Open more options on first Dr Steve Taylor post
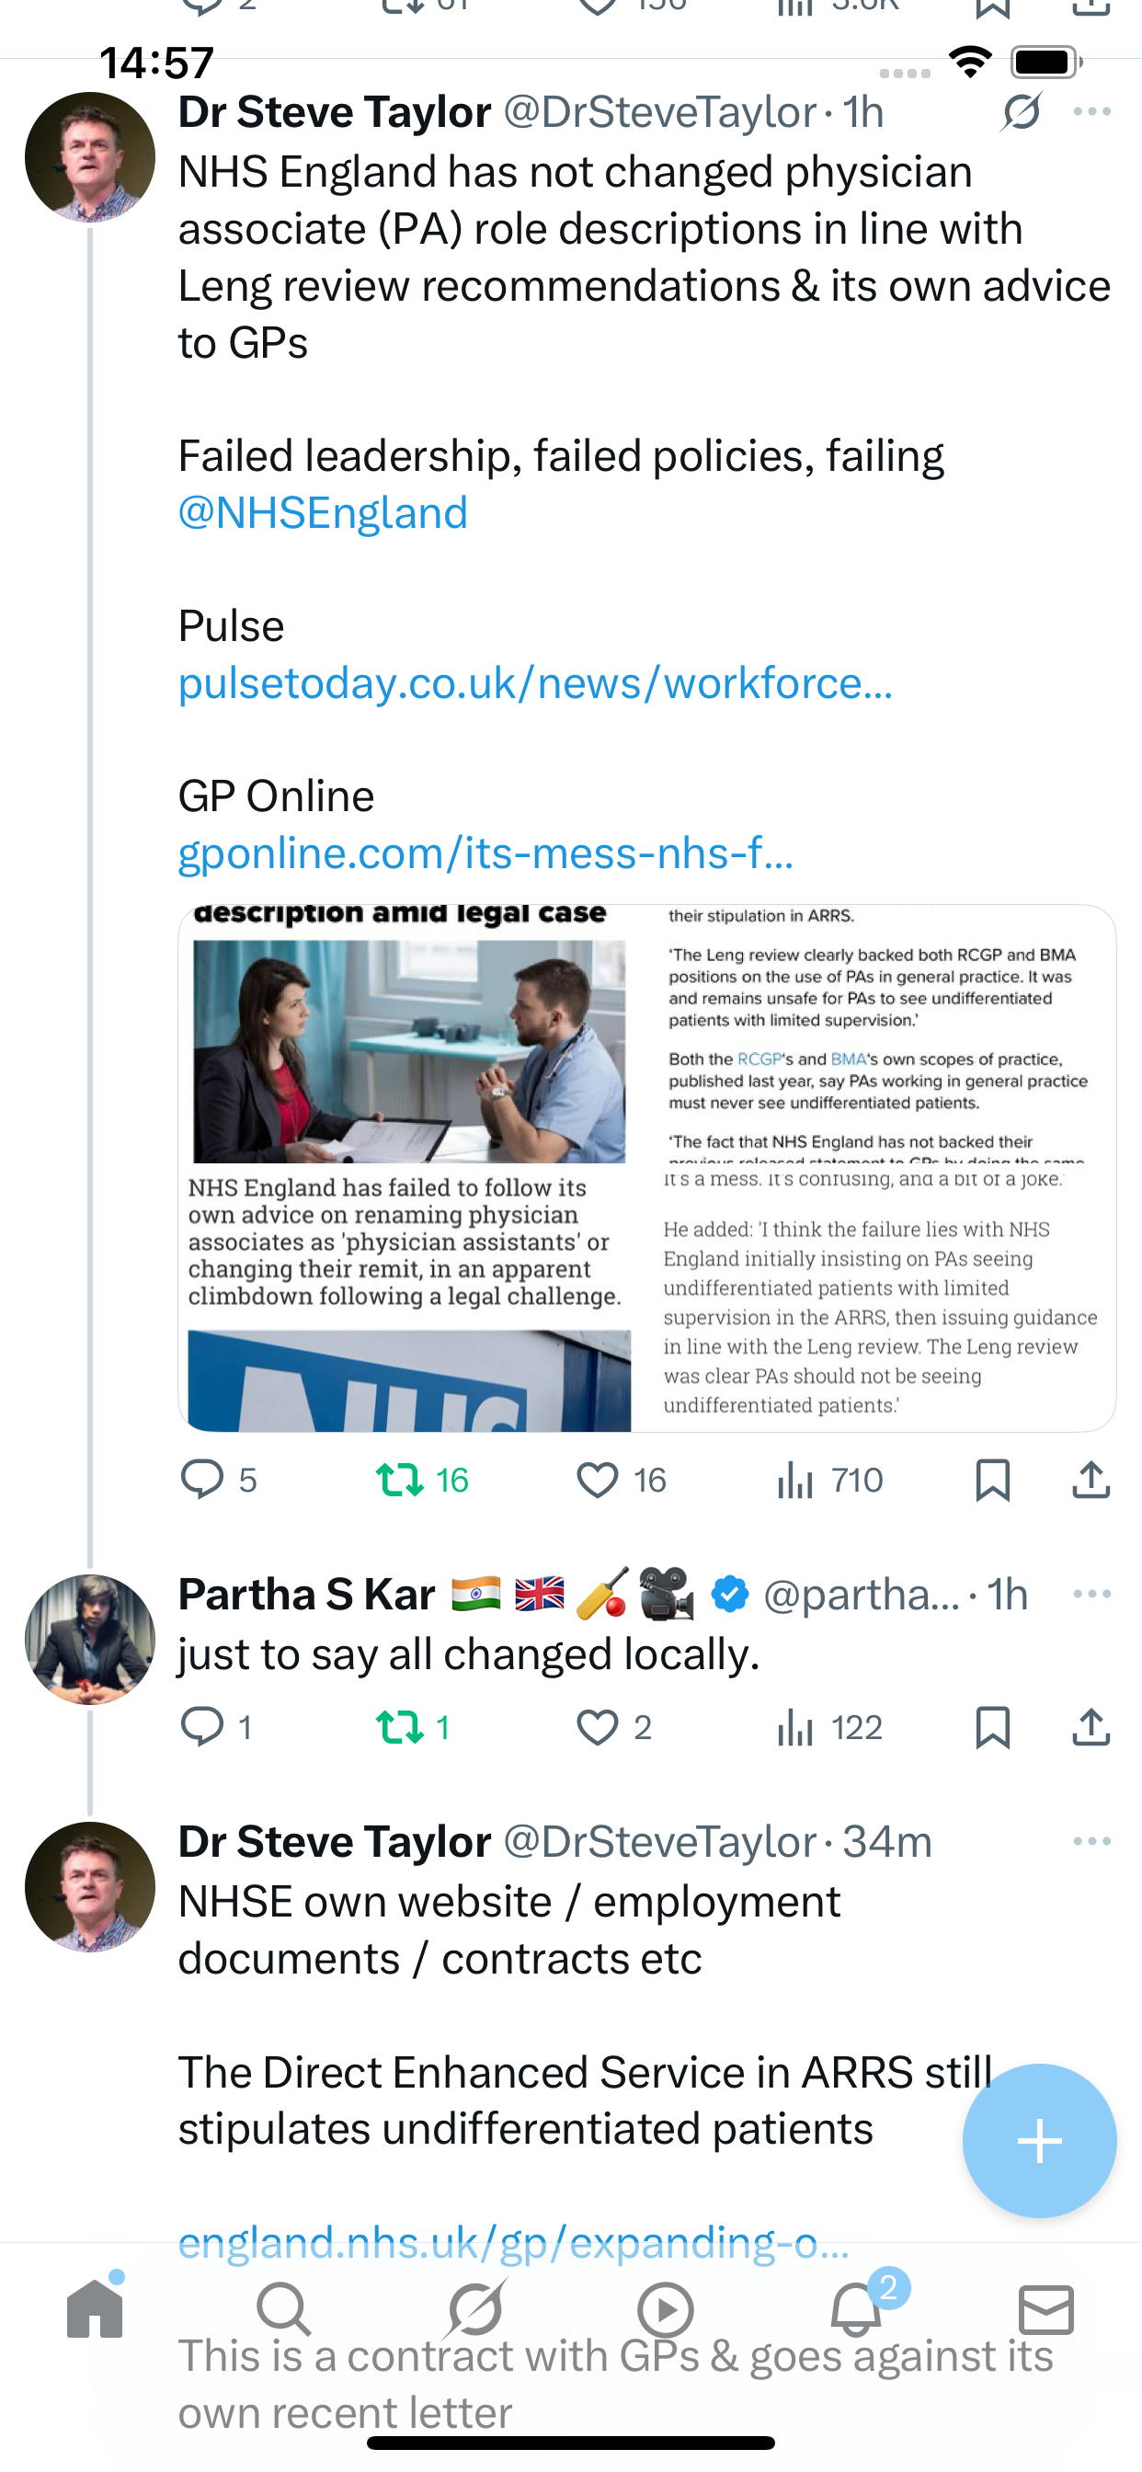 point(1092,112)
